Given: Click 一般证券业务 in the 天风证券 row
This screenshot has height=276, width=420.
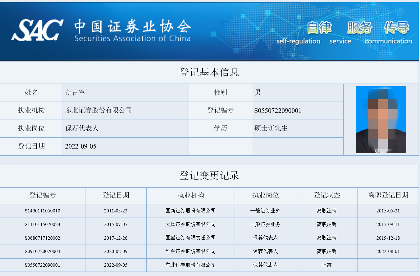Looking at the screenshot, I should pos(266,224).
